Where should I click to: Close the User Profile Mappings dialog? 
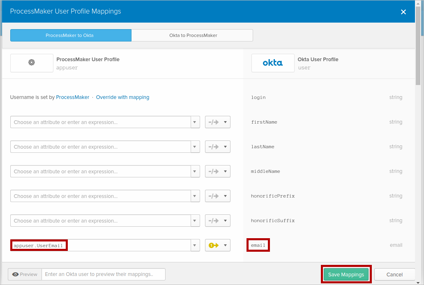pos(403,12)
